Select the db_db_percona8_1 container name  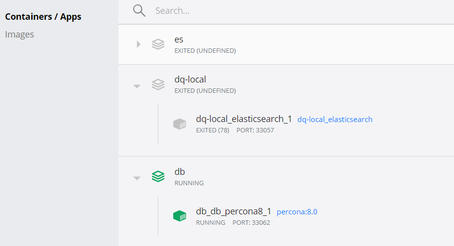[233, 211]
